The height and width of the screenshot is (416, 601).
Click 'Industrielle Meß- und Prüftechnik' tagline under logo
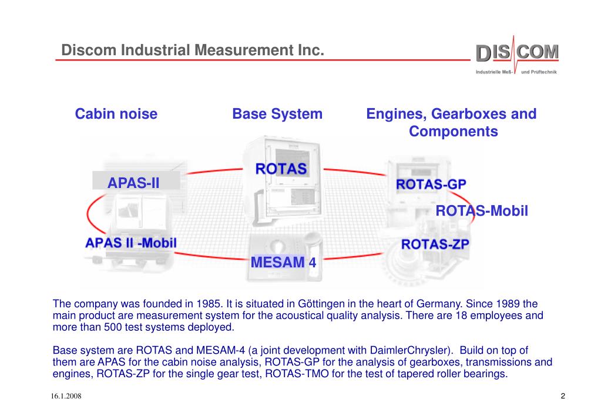click(x=516, y=72)
